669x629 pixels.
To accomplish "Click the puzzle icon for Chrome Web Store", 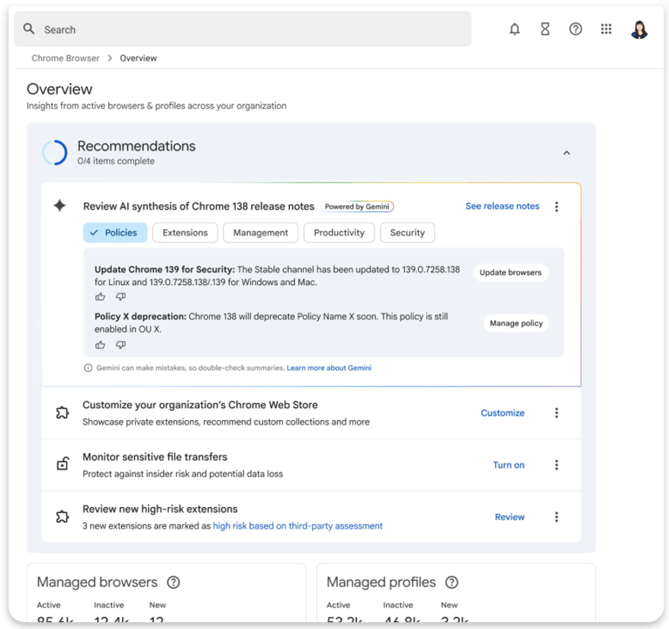I will coord(63,412).
